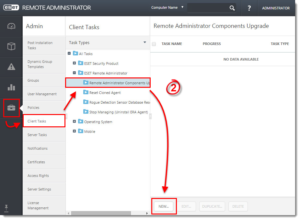Open the Computers cube icon in sidebar
The height and width of the screenshot is (220, 300).
click(x=11, y=46)
